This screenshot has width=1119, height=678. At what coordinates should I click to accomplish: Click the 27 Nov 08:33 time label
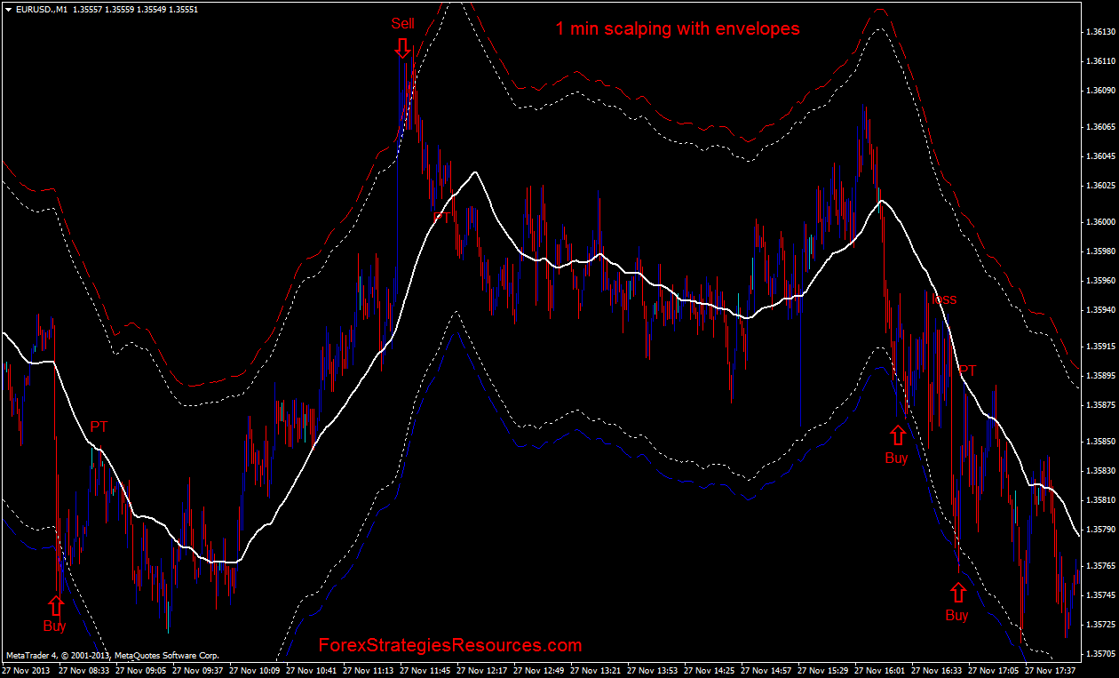coord(84,671)
